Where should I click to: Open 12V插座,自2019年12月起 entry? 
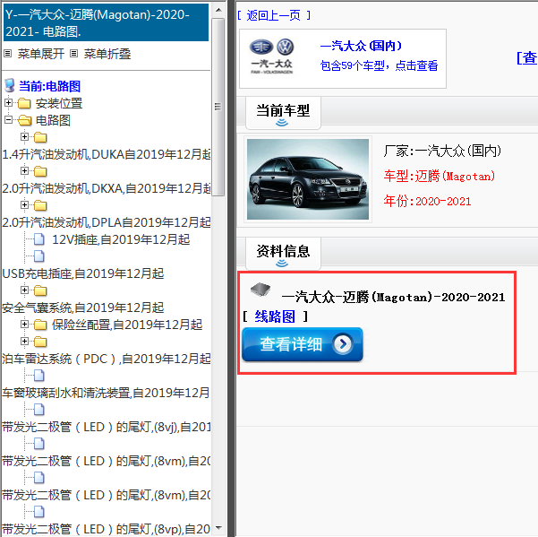pyautogui.click(x=121, y=239)
